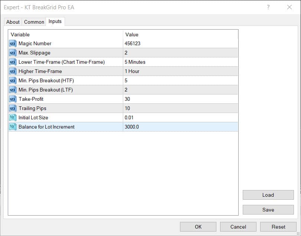Select the Min. Pips Breakout (HTF) label
Viewport: 301px width, 236px height.
(46, 80)
